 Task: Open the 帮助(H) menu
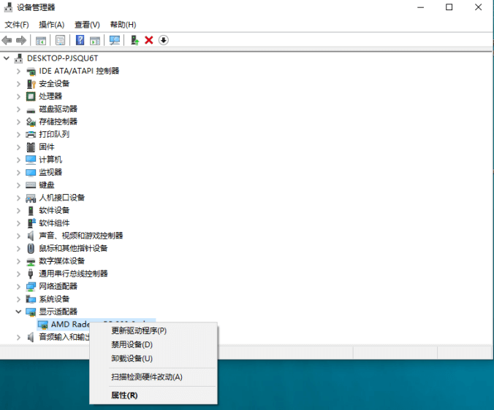click(x=123, y=25)
